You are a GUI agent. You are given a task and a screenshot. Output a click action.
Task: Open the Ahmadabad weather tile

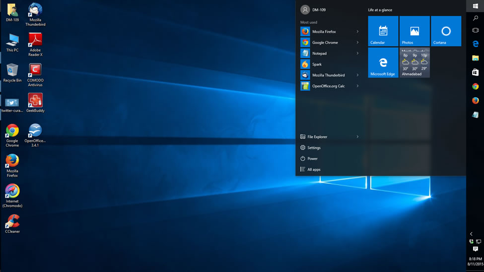pos(415,63)
